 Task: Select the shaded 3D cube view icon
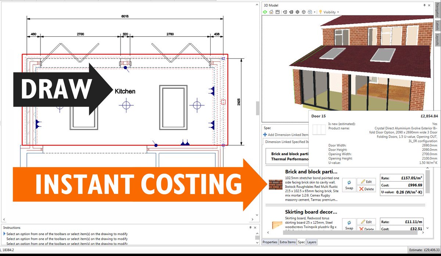291,12
